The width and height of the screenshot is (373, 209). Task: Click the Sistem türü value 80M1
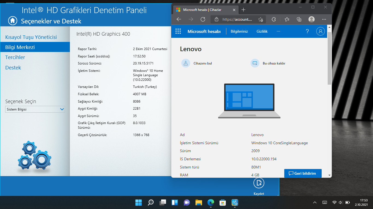pyautogui.click(x=256, y=167)
